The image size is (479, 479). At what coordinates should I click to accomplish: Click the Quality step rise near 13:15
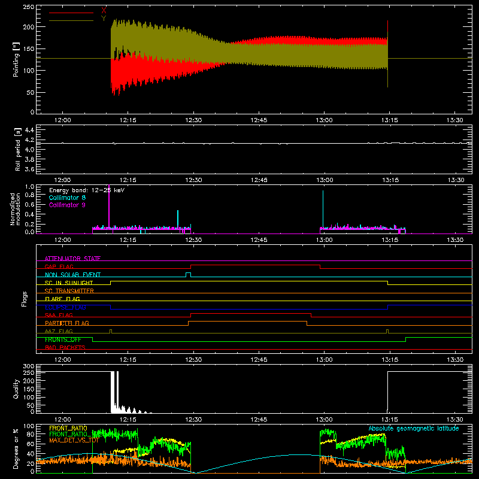pyautogui.click(x=387, y=392)
